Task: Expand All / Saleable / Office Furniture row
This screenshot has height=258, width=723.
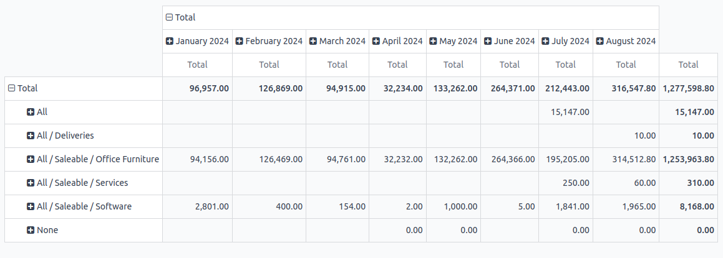Action: click(31, 159)
